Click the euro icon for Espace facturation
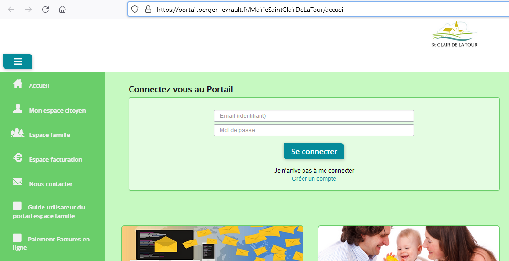This screenshot has height=261, width=509. pyautogui.click(x=18, y=157)
